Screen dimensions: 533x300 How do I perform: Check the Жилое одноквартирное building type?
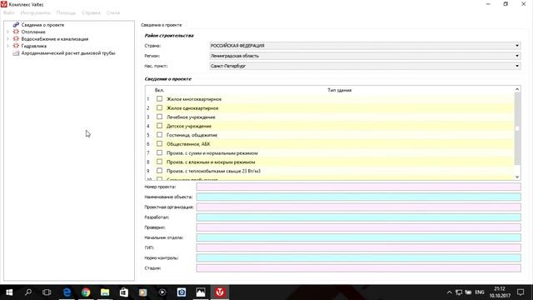pyautogui.click(x=159, y=107)
